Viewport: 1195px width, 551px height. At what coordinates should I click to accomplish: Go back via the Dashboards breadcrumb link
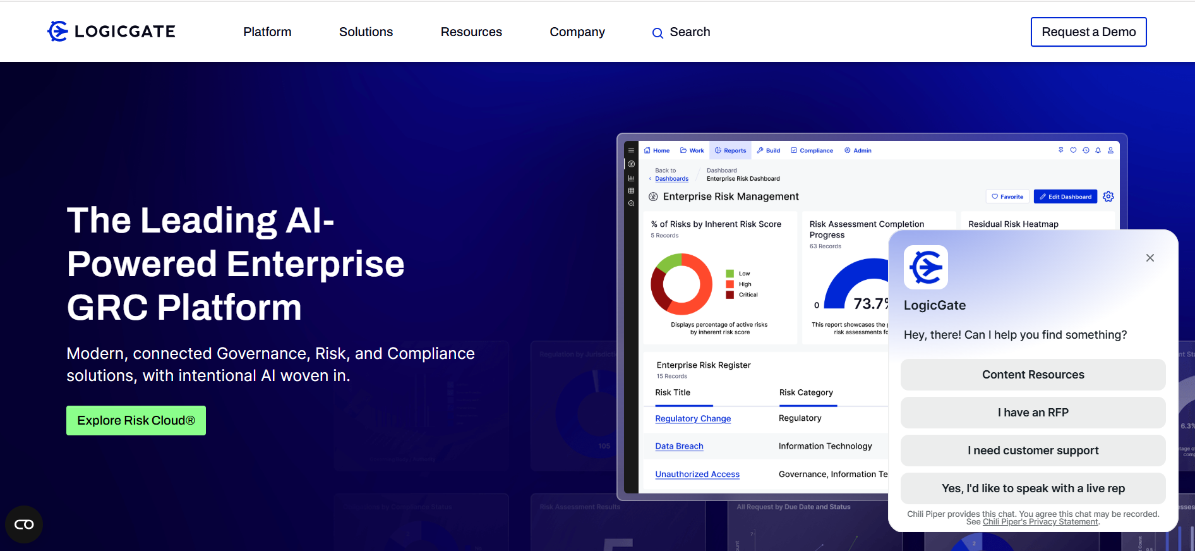coord(671,179)
